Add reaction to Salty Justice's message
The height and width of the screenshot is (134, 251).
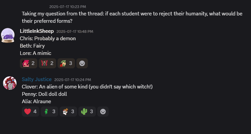tap(103, 112)
